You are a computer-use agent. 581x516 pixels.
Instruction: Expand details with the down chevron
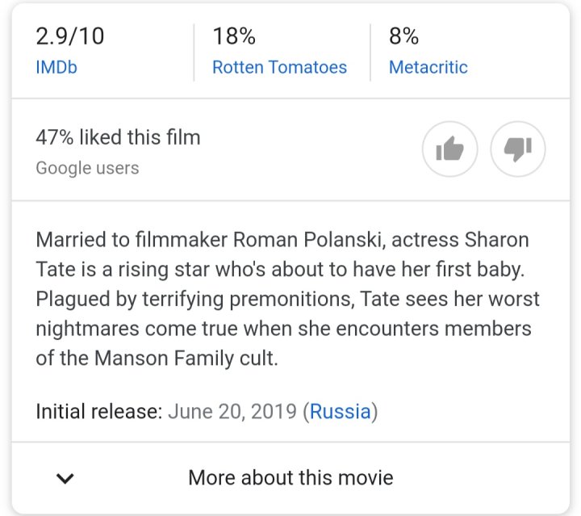[x=65, y=478]
